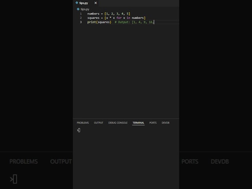Image resolution: width=252 pixels, height=189 pixels.
Task: Open the OUTPUT panel tab
Action: point(98,122)
